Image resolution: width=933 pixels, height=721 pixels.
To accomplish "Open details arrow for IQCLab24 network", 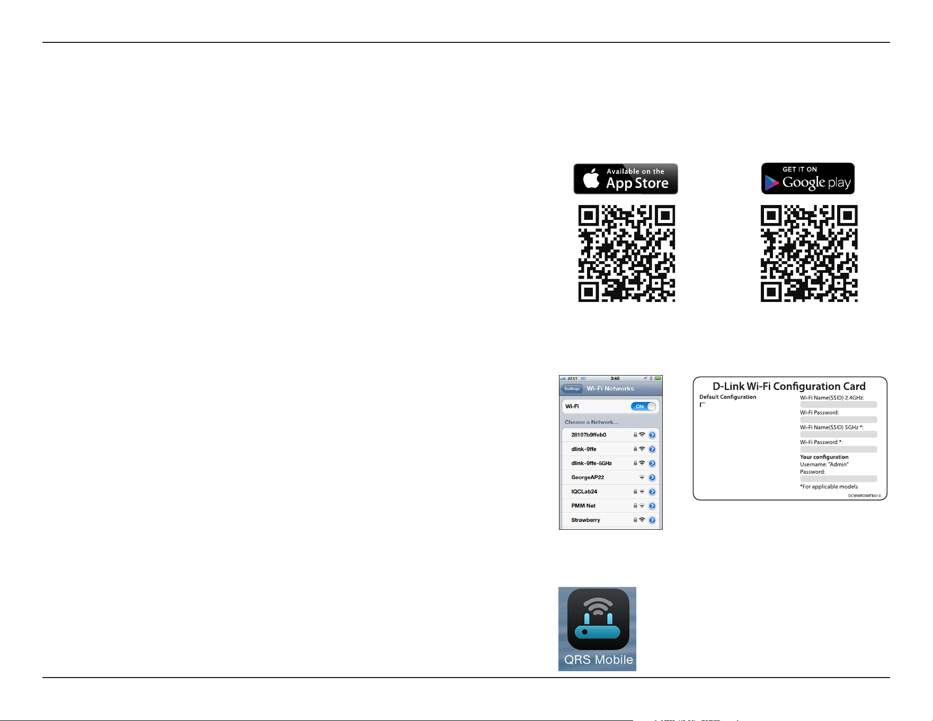I will point(652,492).
